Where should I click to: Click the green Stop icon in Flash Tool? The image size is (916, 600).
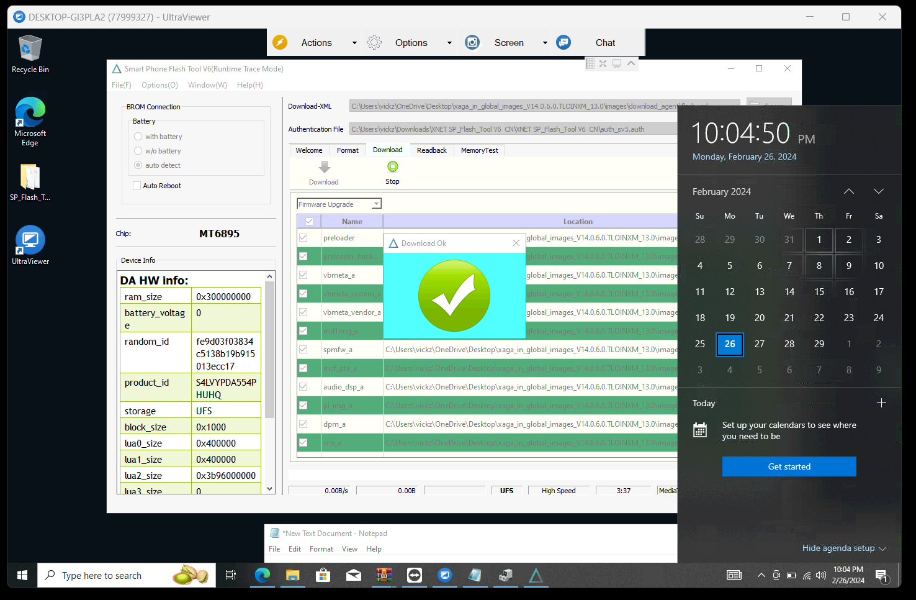click(x=392, y=166)
